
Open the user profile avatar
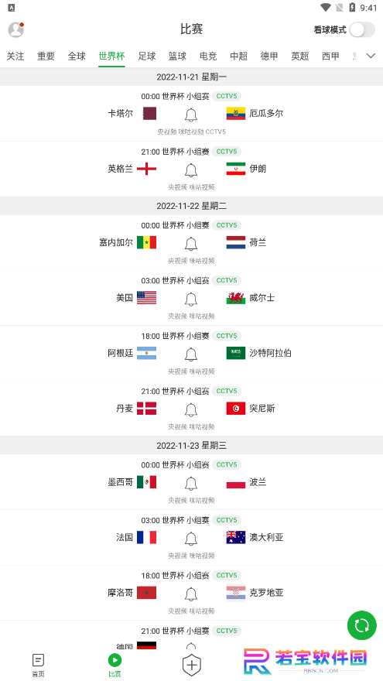click(16, 29)
